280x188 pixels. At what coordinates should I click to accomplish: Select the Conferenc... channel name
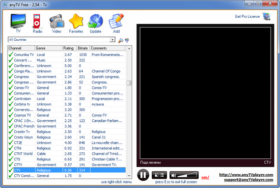point(24,66)
